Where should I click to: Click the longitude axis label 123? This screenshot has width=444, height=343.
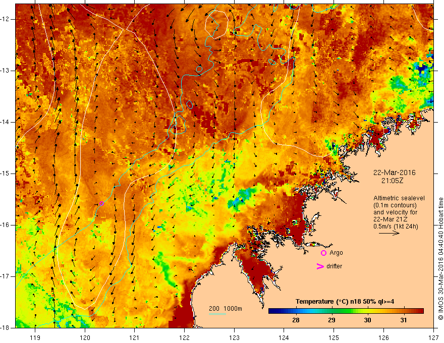pos(234,337)
